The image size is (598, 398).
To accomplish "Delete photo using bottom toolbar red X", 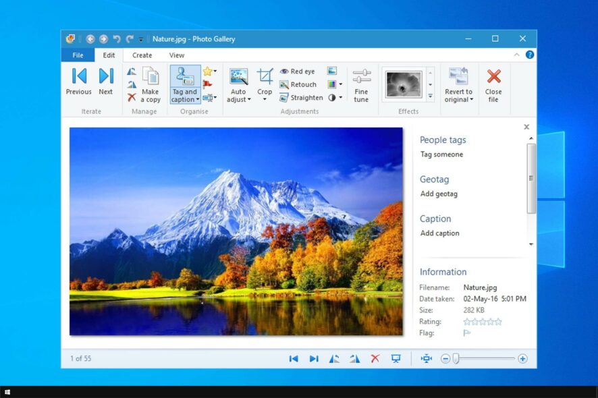I will tap(375, 358).
